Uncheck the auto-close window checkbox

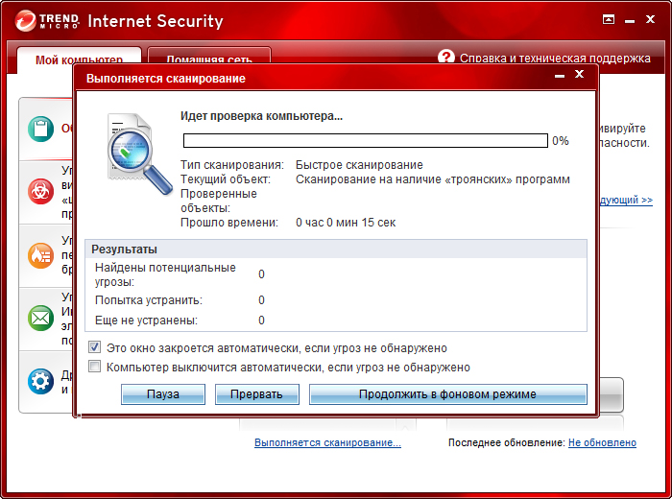point(94,347)
